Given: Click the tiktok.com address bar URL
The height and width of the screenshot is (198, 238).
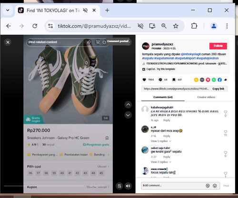Looking at the screenshot, I should click(94, 26).
